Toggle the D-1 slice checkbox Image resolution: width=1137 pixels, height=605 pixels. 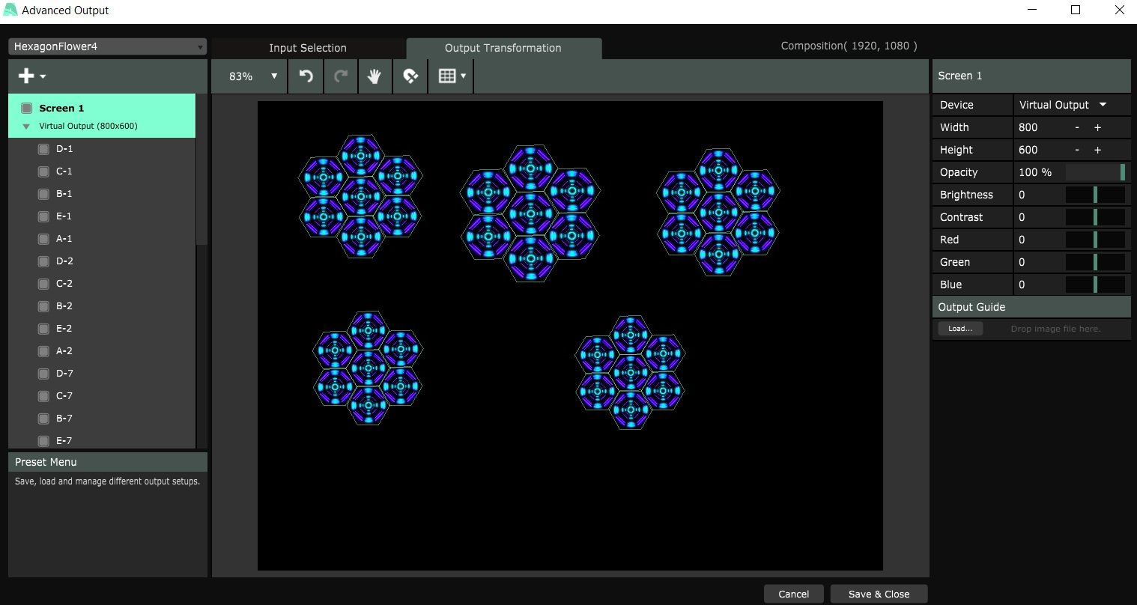pos(43,149)
